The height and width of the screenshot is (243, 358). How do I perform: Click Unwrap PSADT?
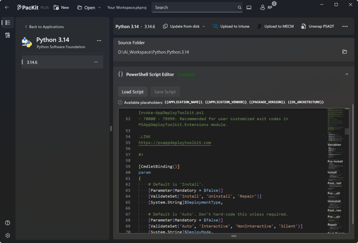click(x=317, y=26)
